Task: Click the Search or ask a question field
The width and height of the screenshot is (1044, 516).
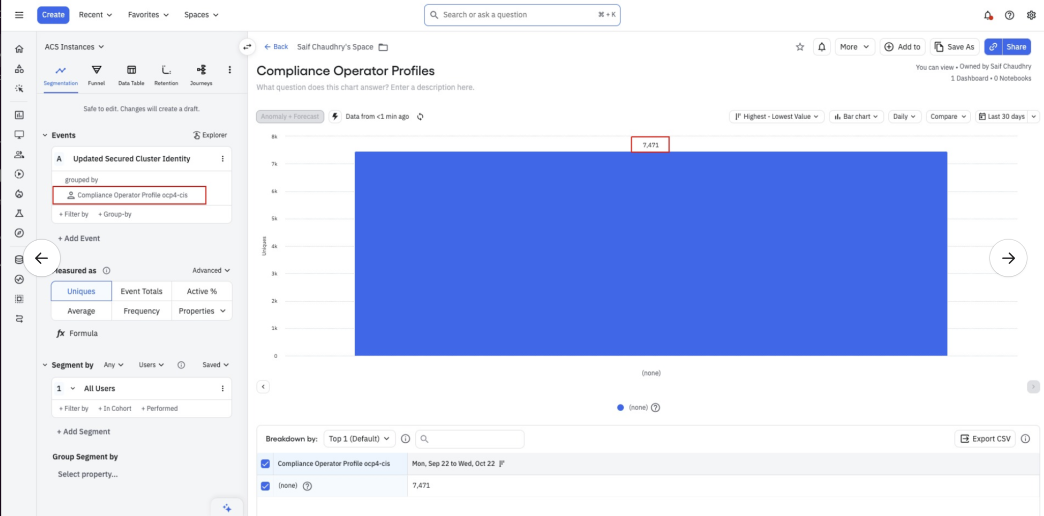Action: (521, 15)
